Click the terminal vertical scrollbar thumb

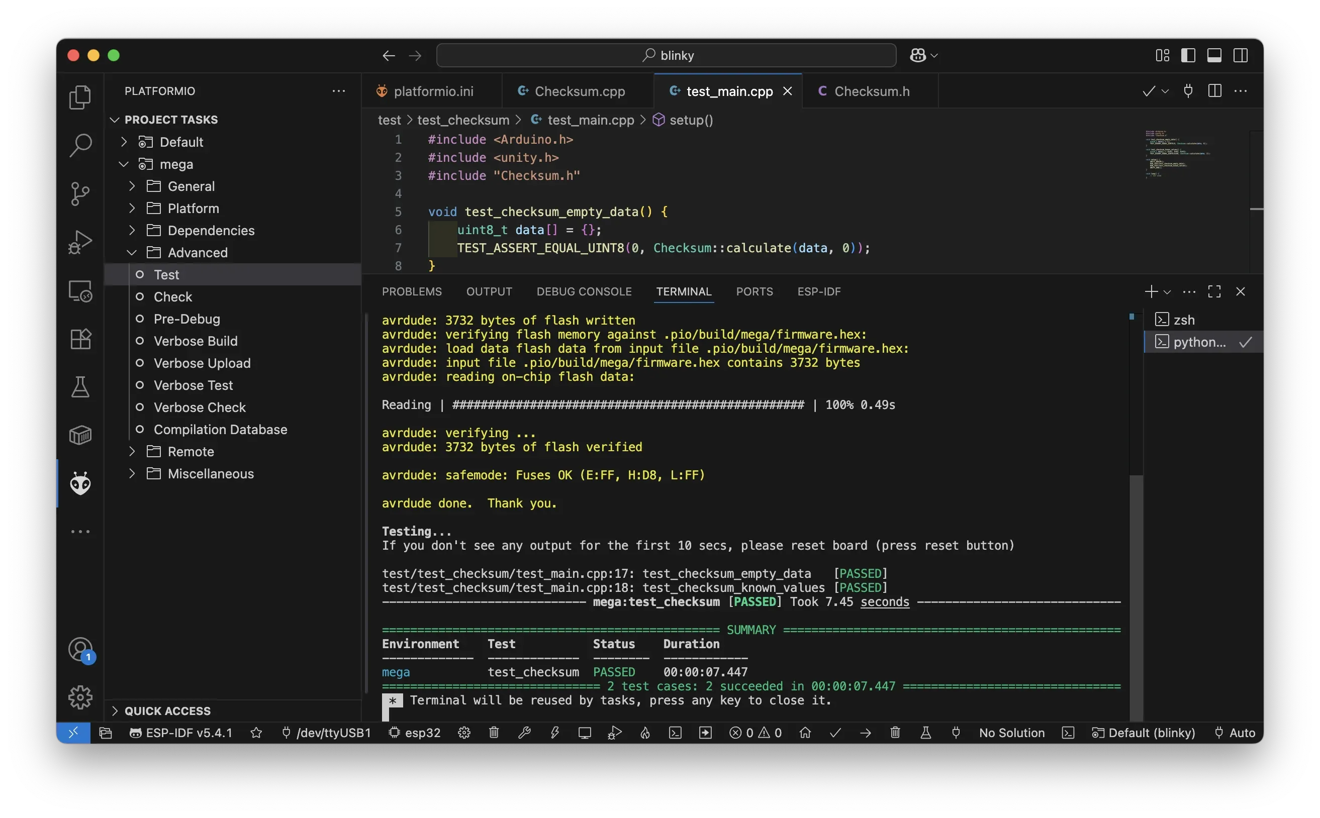pyautogui.click(x=1136, y=595)
